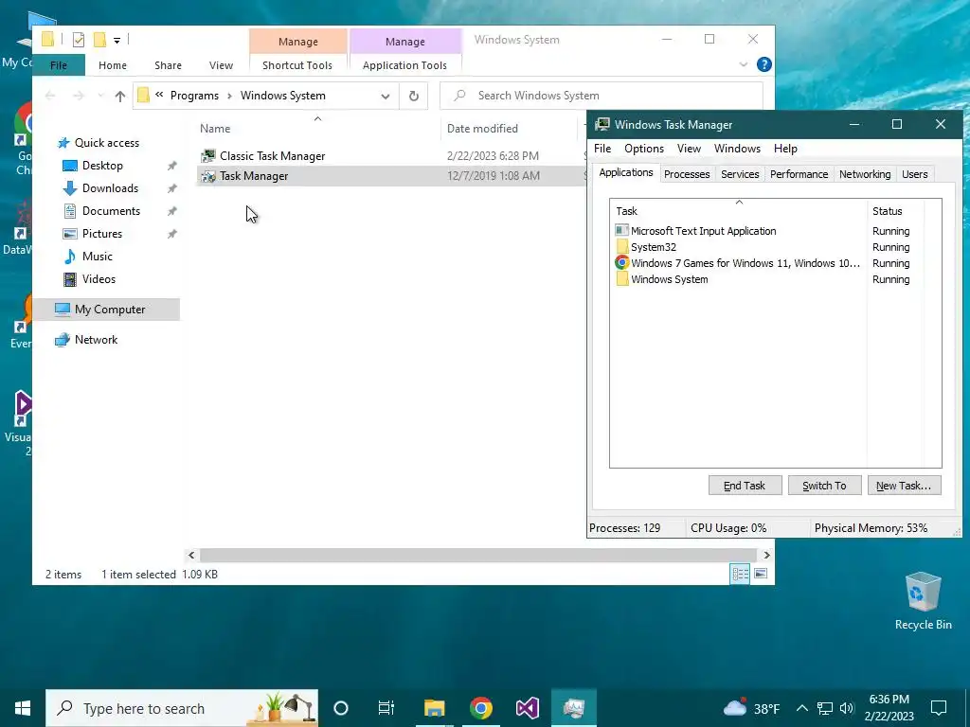Click the End Task button
970x727 pixels.
click(x=745, y=486)
